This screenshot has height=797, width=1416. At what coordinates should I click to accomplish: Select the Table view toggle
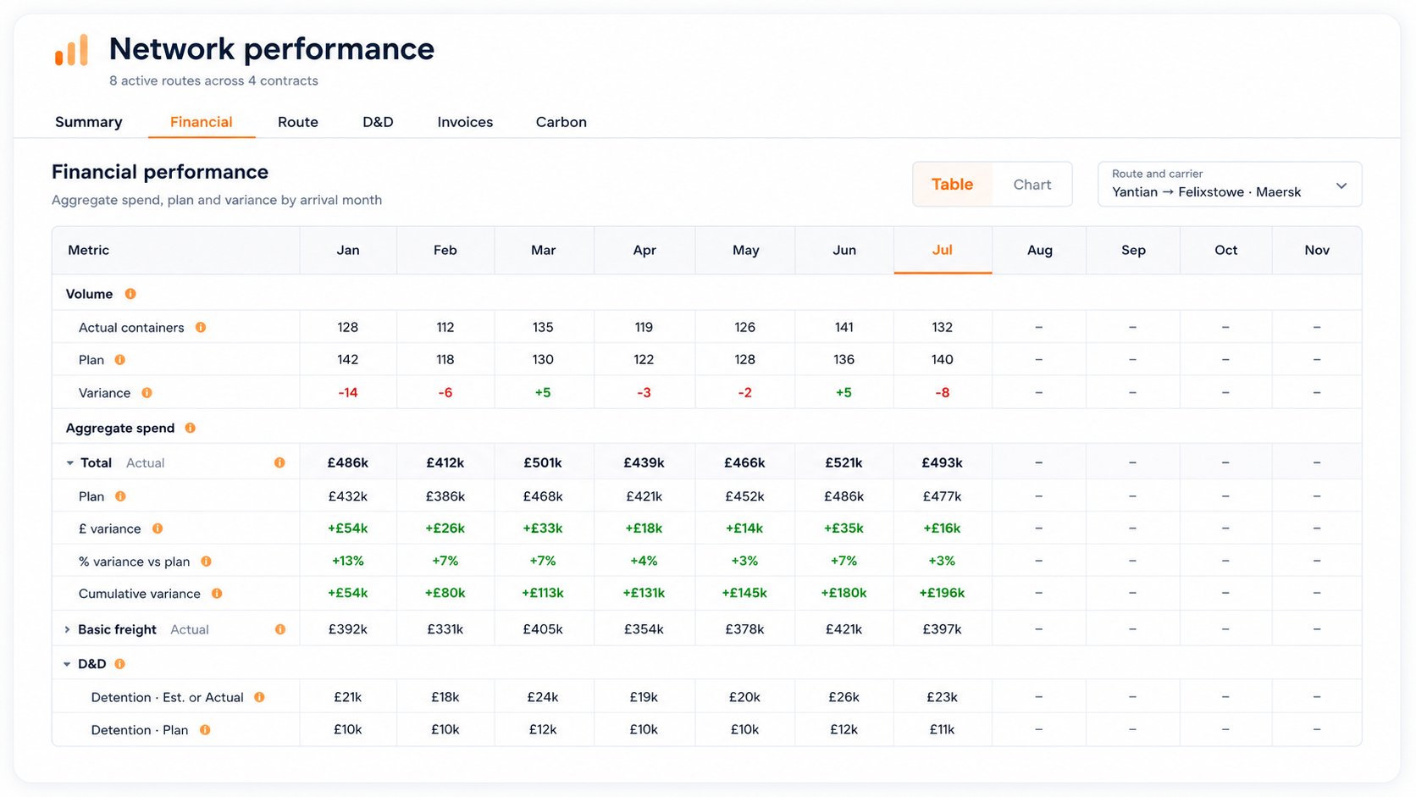click(953, 185)
